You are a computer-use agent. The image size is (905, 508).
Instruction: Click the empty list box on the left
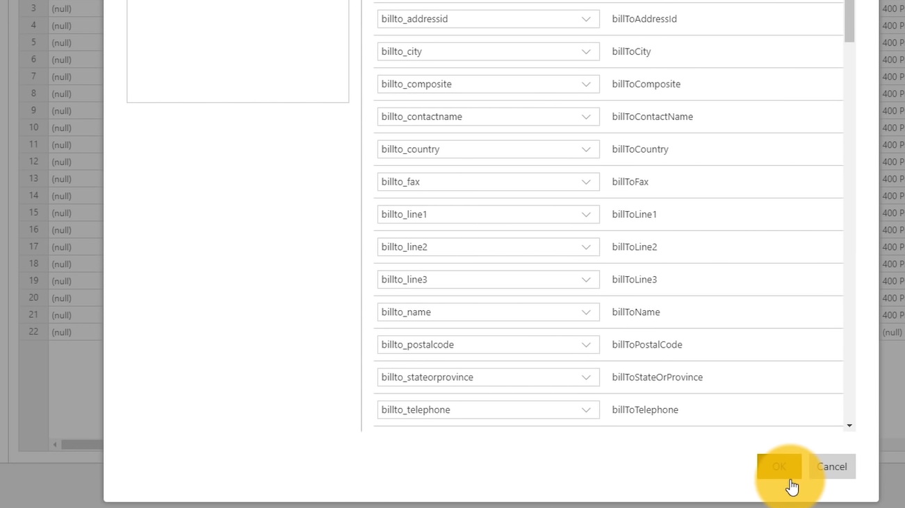click(x=238, y=50)
